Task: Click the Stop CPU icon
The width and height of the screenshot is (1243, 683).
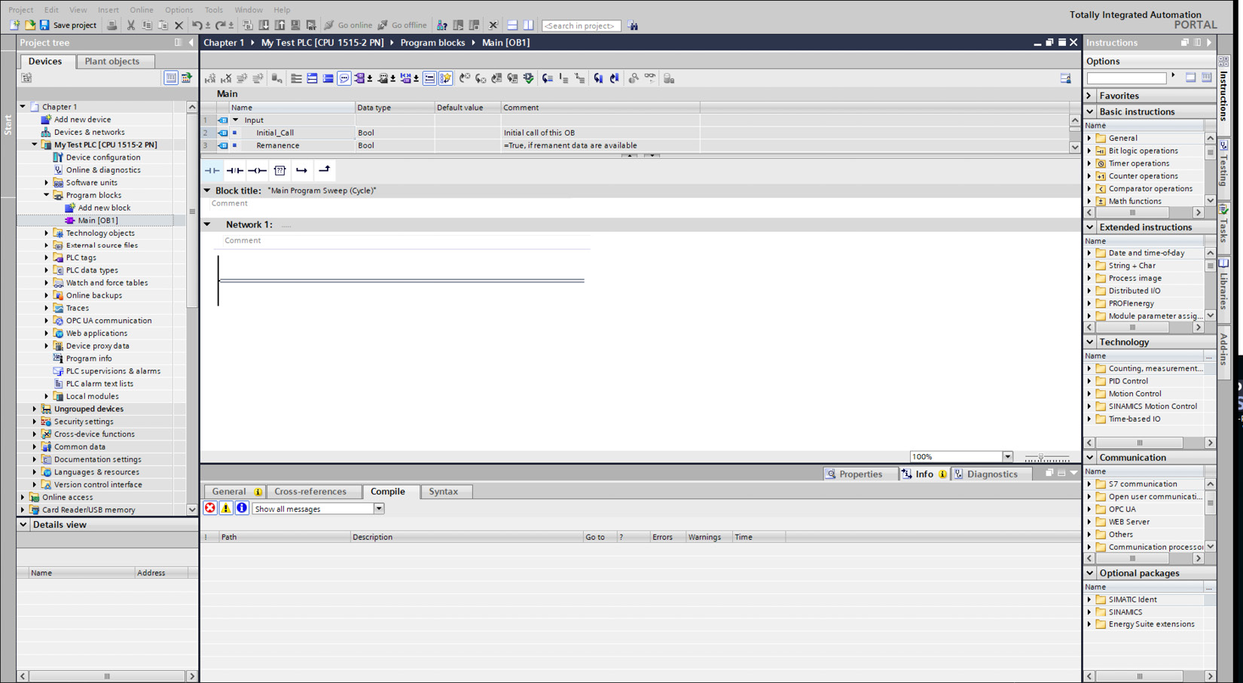Action: coord(474,26)
